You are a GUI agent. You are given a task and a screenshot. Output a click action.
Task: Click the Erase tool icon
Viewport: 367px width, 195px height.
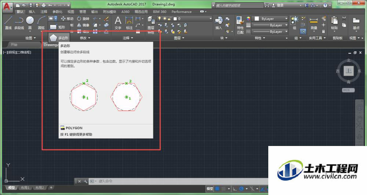point(106,19)
